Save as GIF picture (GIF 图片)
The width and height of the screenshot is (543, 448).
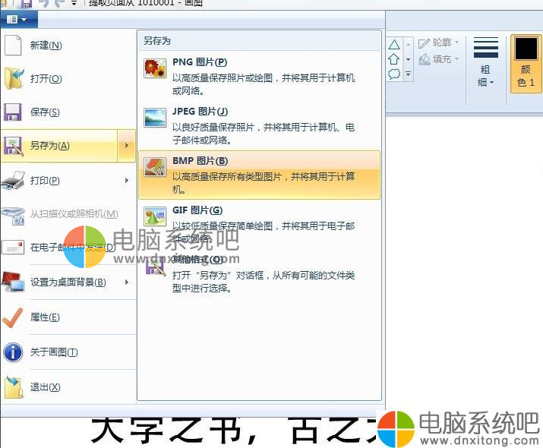click(x=259, y=224)
